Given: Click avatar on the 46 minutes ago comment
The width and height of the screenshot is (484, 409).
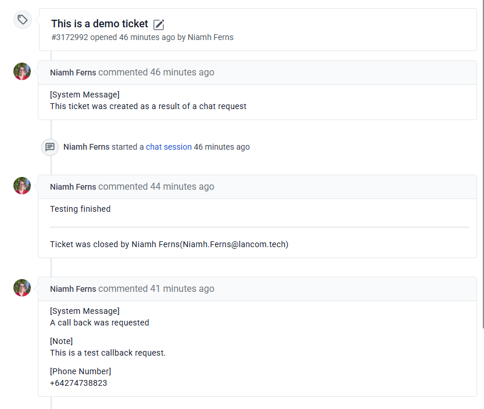Looking at the screenshot, I should pyautogui.click(x=22, y=71).
